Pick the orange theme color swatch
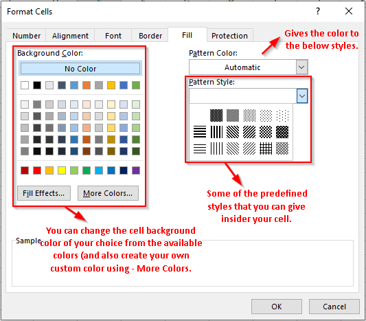The height and width of the screenshot is (321, 366). click(87, 85)
